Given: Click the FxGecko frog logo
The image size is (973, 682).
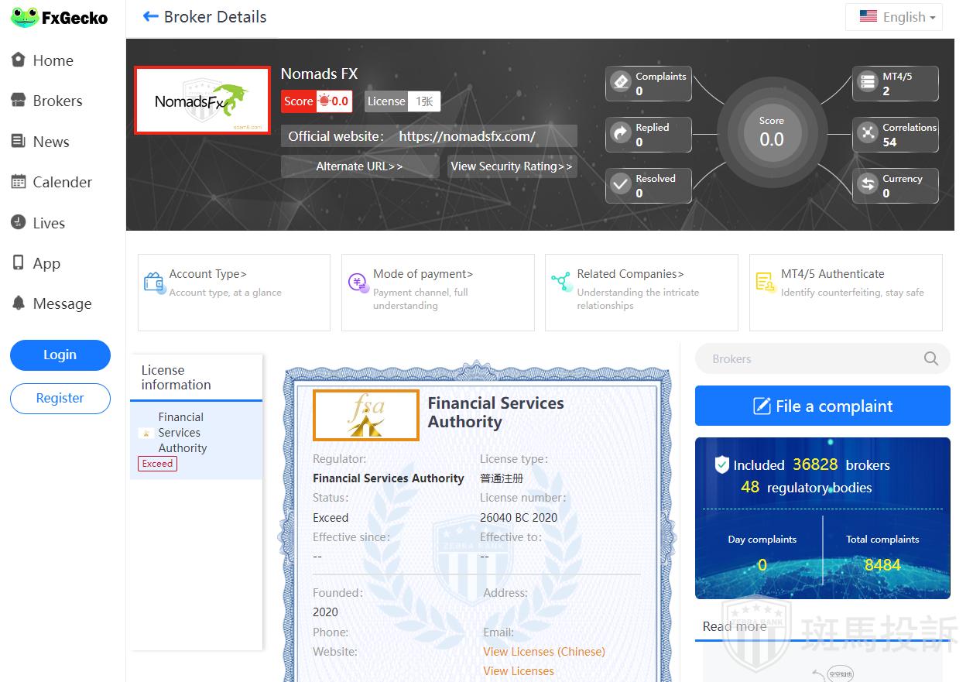Looking at the screenshot, I should [25, 17].
